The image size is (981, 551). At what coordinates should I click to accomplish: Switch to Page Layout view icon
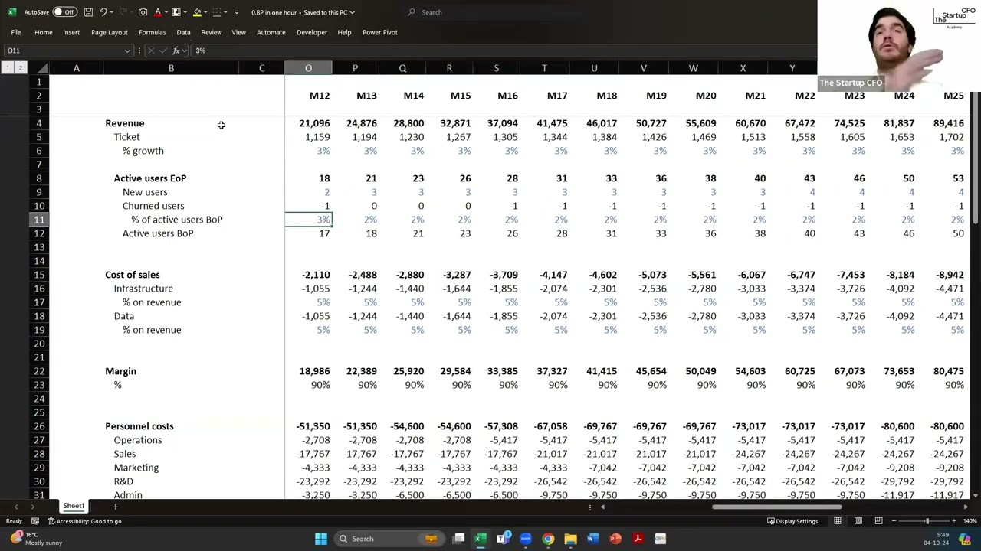858,521
